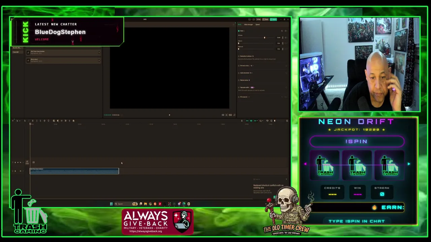Click the taskbar Search box
The height and width of the screenshot is (242, 431).
126,204
